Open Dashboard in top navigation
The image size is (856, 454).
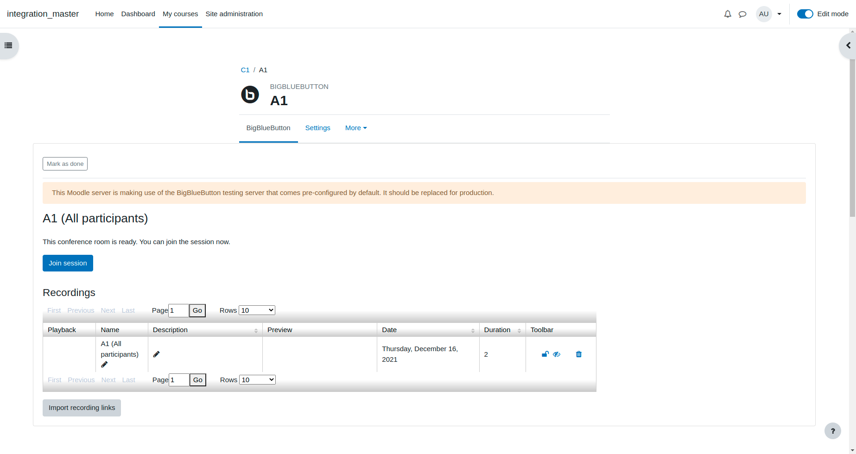point(138,14)
